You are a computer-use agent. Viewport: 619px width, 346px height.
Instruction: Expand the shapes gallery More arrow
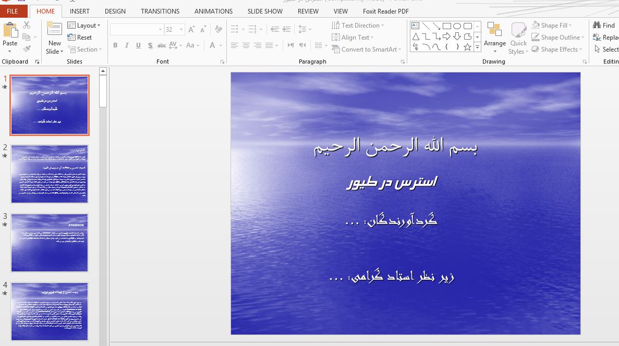tap(477, 47)
